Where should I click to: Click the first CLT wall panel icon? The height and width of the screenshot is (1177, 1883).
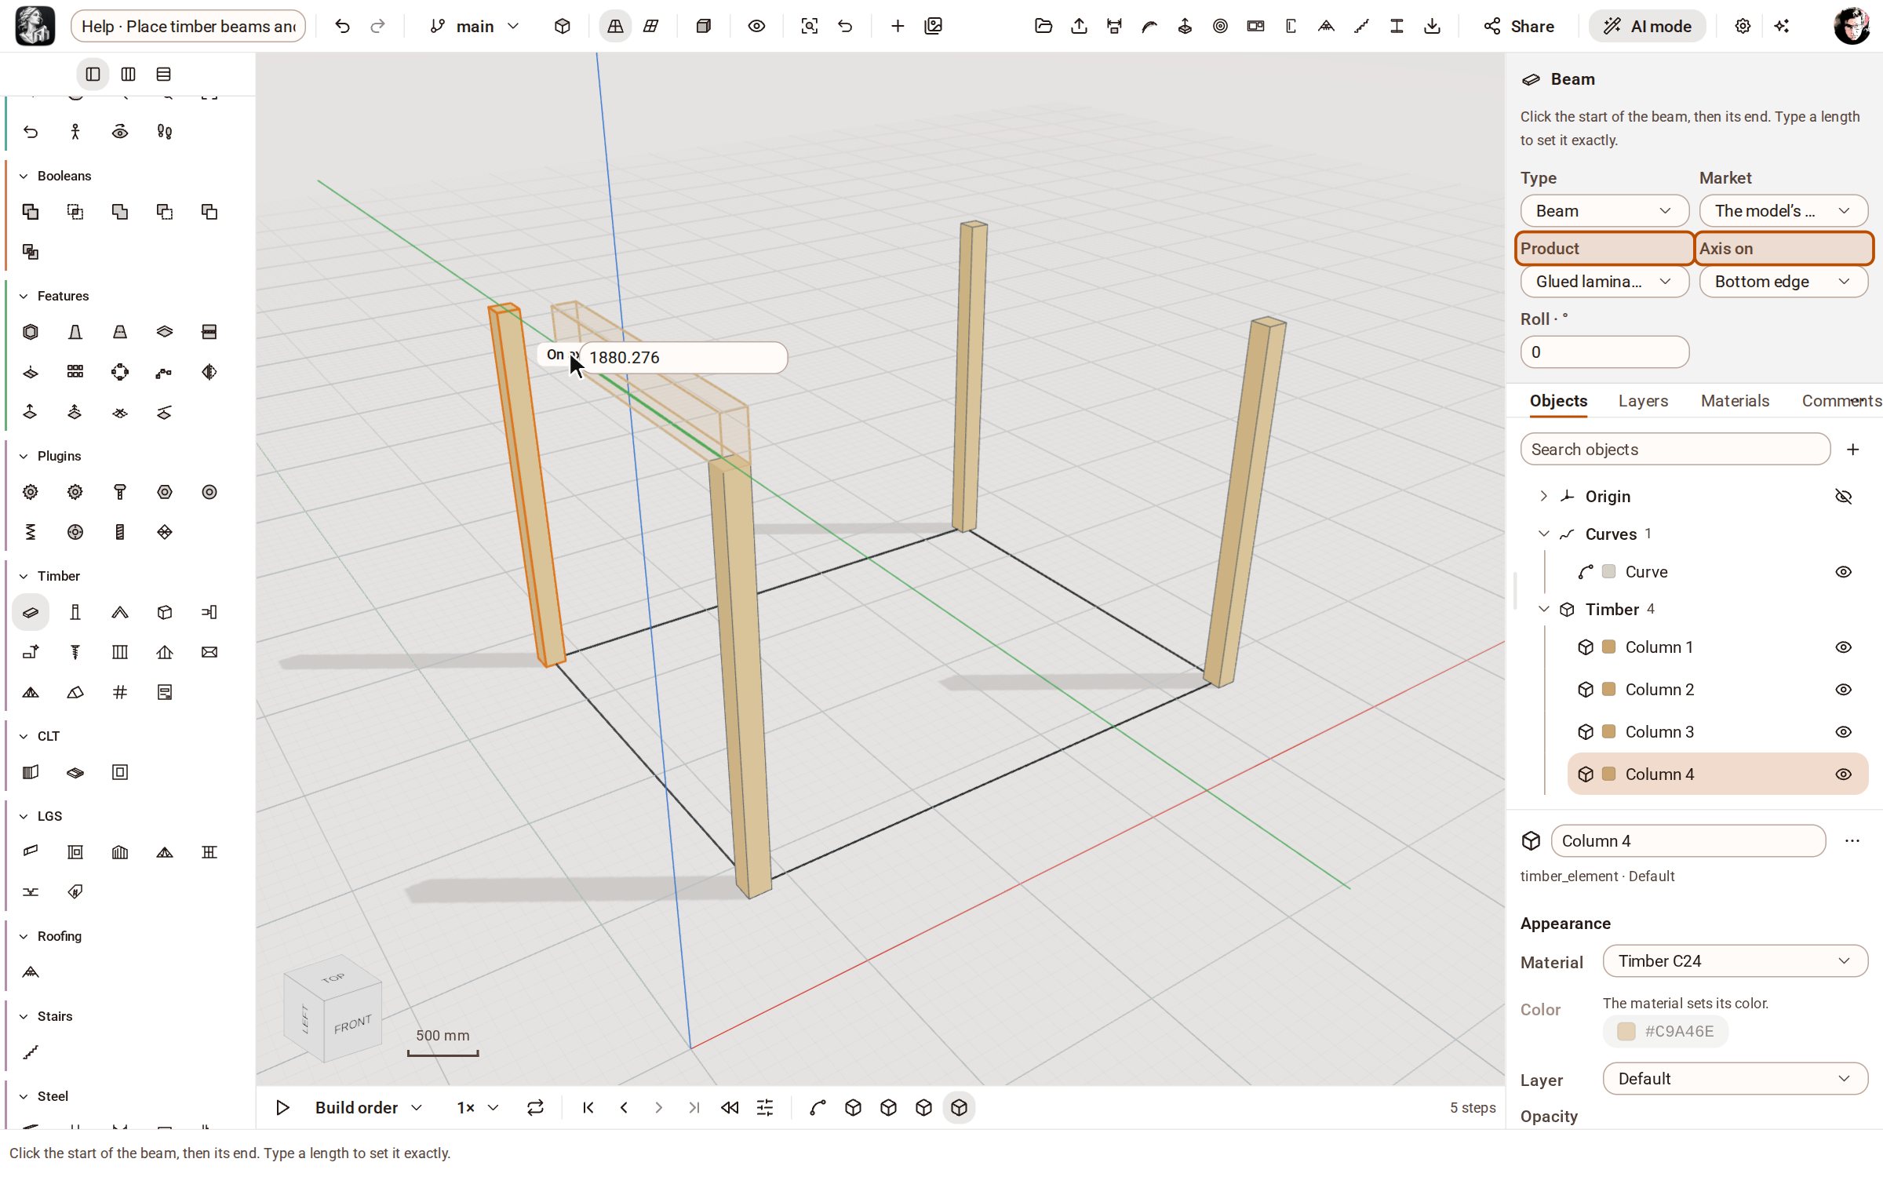[31, 772]
